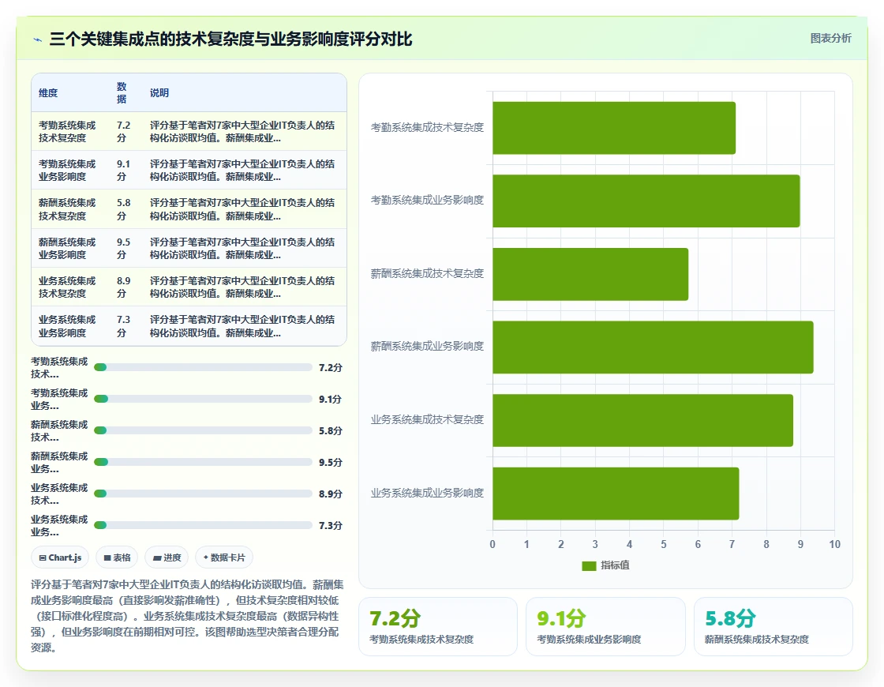Open the 9.1分 data card
Viewport: 884px width, 687px height.
click(605, 627)
